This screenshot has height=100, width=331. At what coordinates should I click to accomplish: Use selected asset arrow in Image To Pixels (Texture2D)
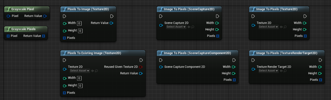281,27
